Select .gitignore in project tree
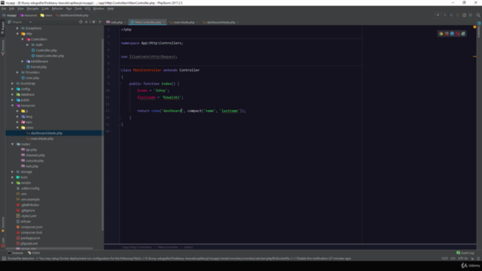The image size is (482, 271). pos(28,211)
